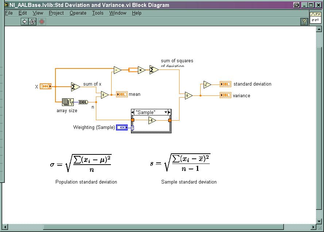Open the Edit menu
Screen dimensions: 324x232
(x=23, y=13)
